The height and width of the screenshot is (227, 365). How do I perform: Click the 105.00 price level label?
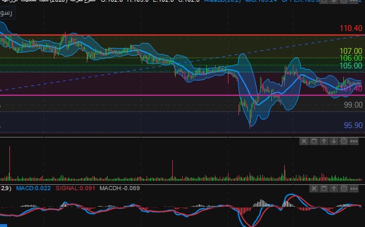coord(351,66)
